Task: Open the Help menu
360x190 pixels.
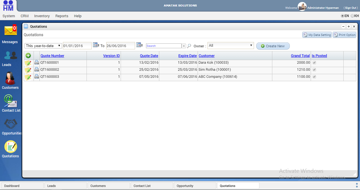Action: (78, 16)
